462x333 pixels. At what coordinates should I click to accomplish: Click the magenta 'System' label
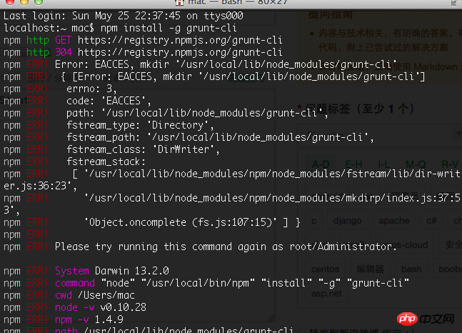pyautogui.click(x=72, y=271)
